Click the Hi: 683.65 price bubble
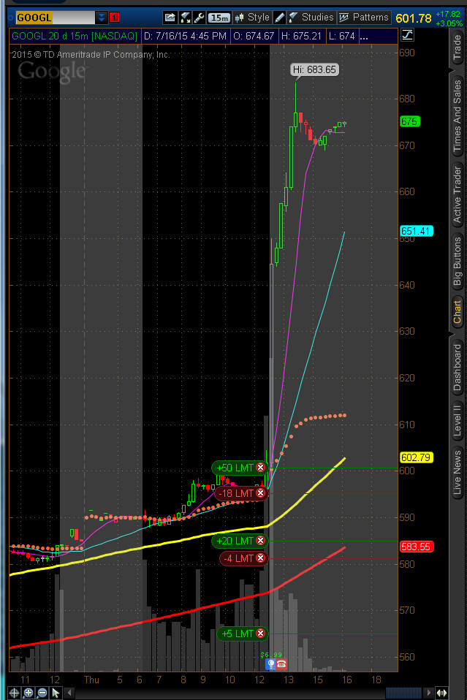The height and width of the screenshot is (700, 467). click(x=315, y=69)
